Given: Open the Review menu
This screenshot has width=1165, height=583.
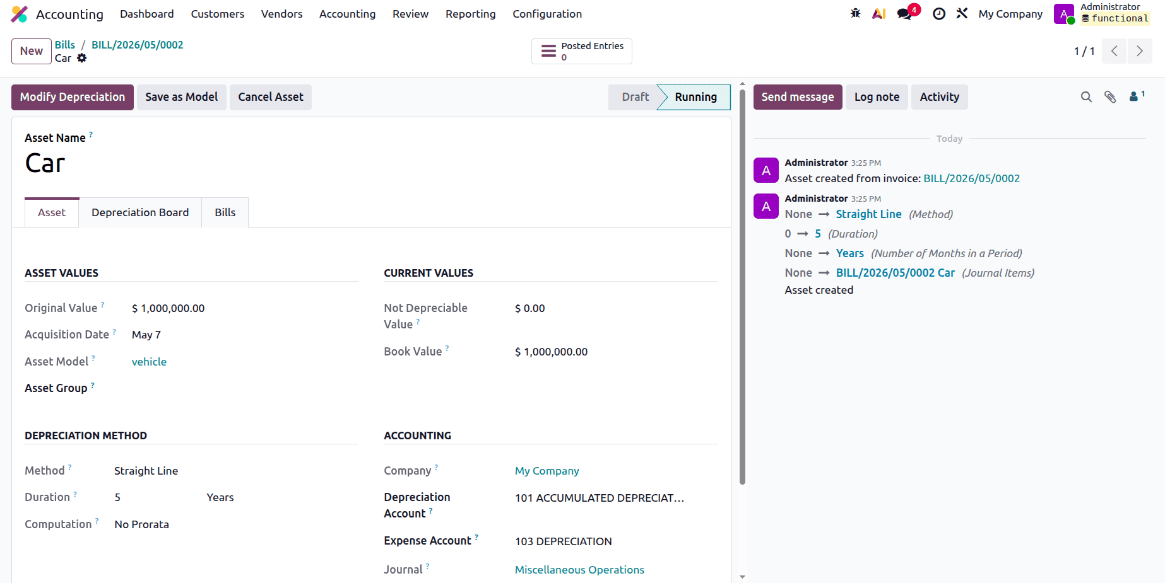Looking at the screenshot, I should pos(411,14).
